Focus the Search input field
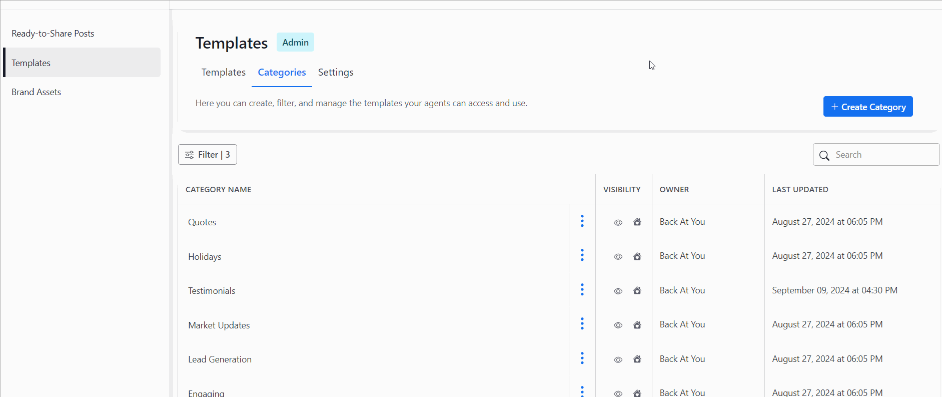This screenshot has height=397, width=942. click(x=876, y=155)
